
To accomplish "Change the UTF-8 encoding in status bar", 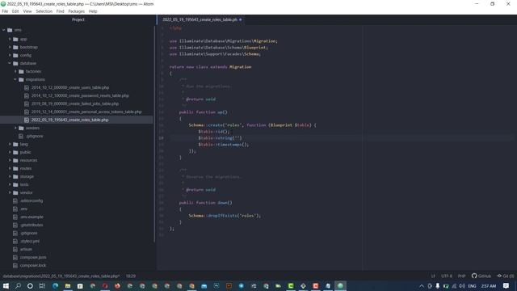I will [x=447, y=276].
